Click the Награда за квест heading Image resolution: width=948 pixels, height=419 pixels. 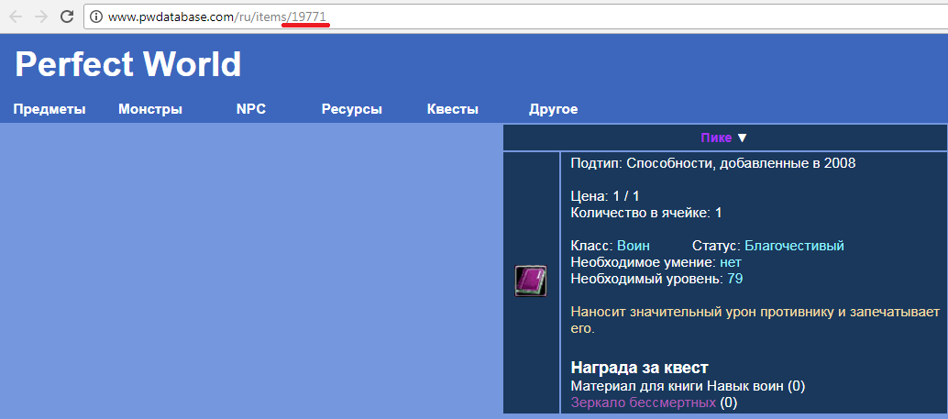tap(640, 368)
